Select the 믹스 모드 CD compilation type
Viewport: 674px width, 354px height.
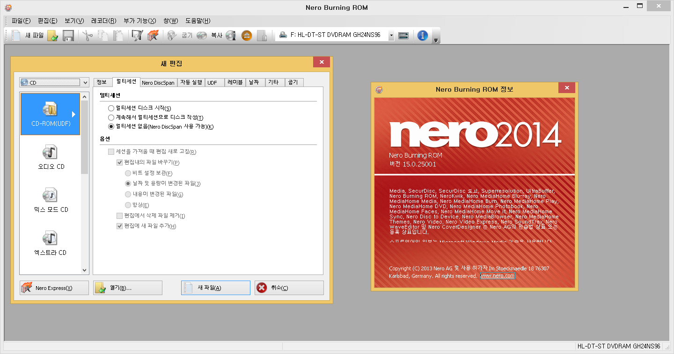[x=51, y=200]
